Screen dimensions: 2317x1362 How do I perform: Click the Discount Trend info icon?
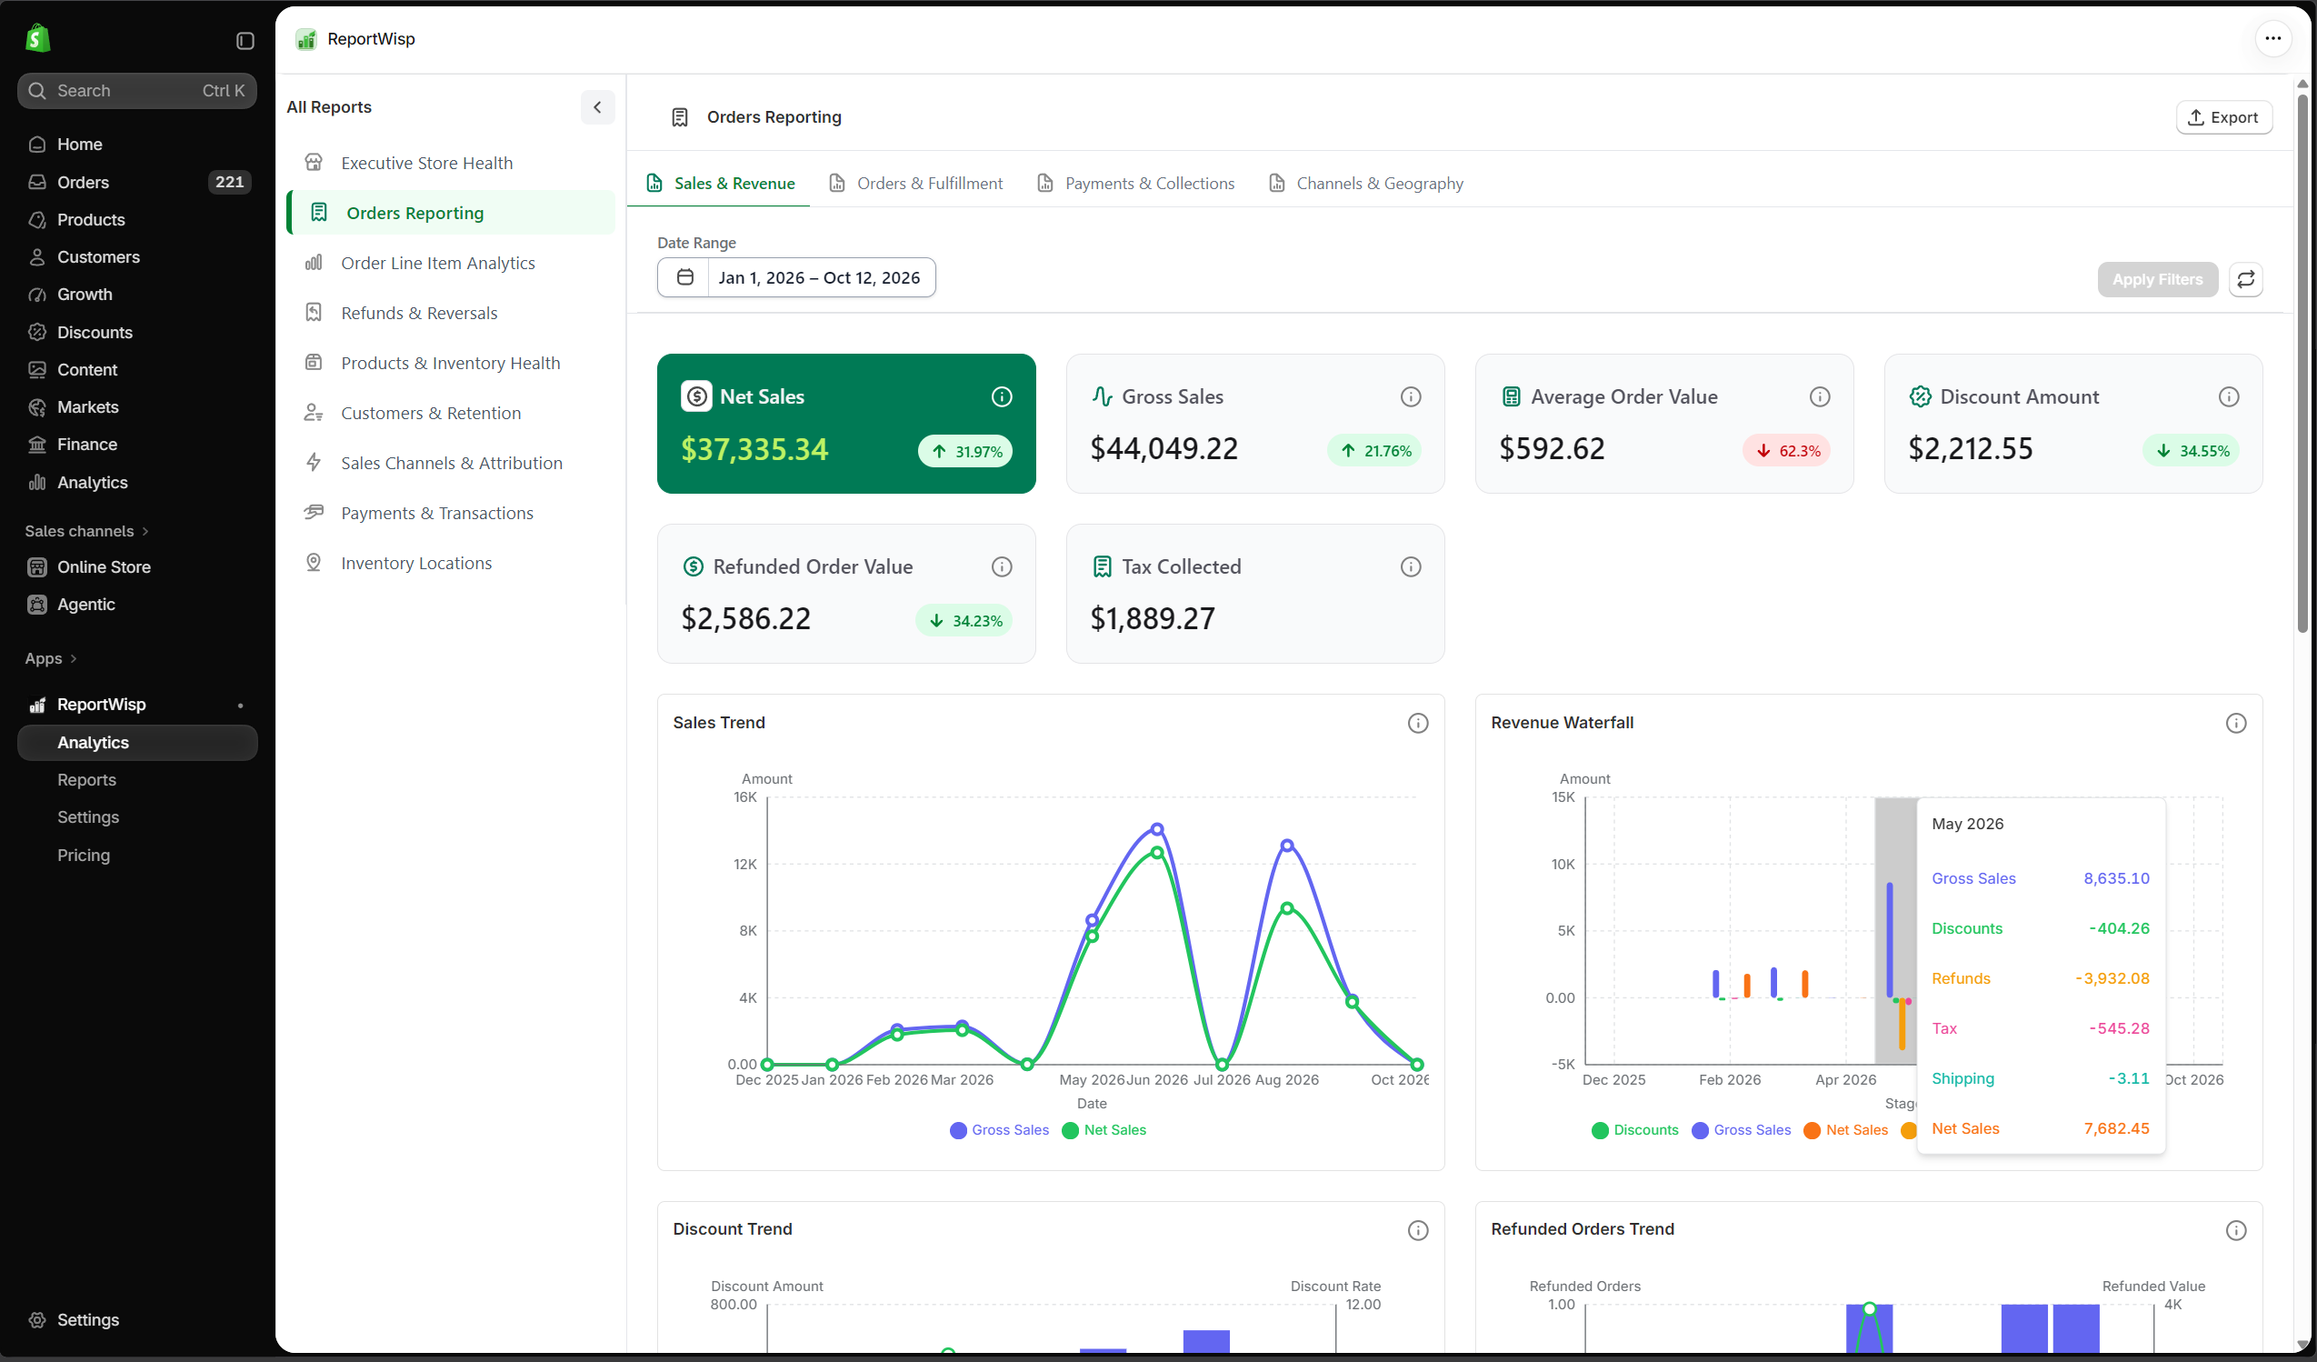1418,1230
